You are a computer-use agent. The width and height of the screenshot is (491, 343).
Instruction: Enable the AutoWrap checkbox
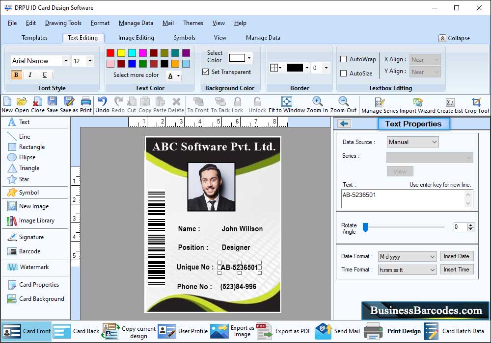coord(344,59)
